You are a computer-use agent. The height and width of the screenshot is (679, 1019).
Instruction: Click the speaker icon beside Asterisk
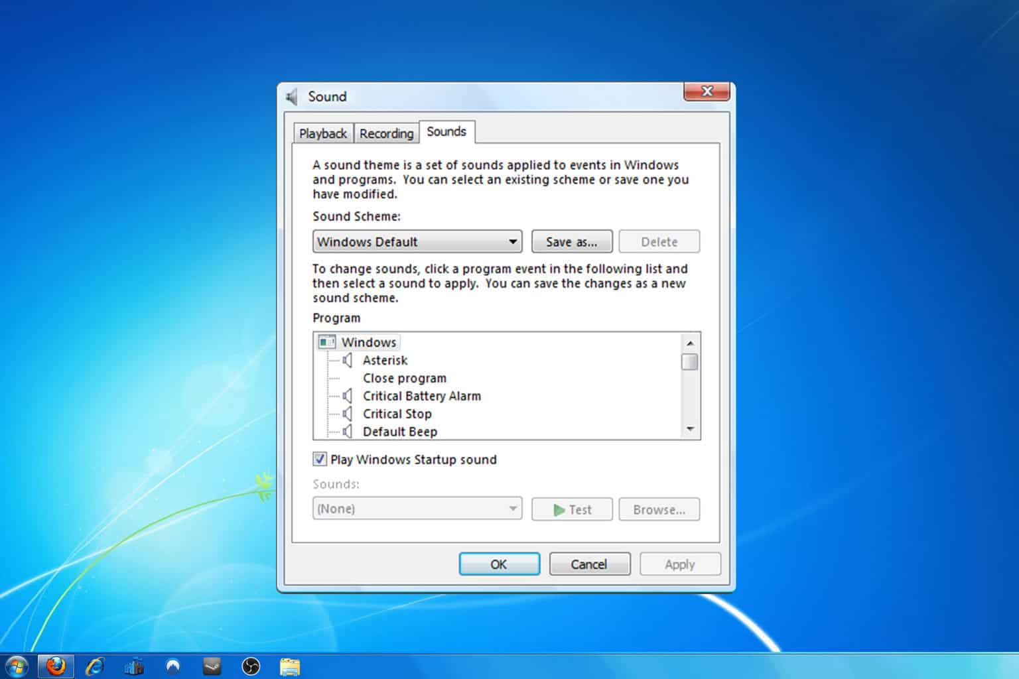[x=347, y=360]
